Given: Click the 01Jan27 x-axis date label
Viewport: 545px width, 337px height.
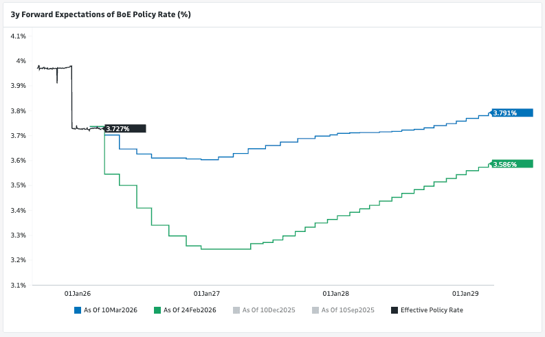Looking at the screenshot, I should (x=207, y=293).
